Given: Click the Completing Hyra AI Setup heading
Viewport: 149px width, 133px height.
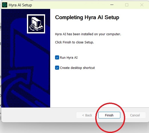Looking at the screenshot, I should (x=87, y=18).
